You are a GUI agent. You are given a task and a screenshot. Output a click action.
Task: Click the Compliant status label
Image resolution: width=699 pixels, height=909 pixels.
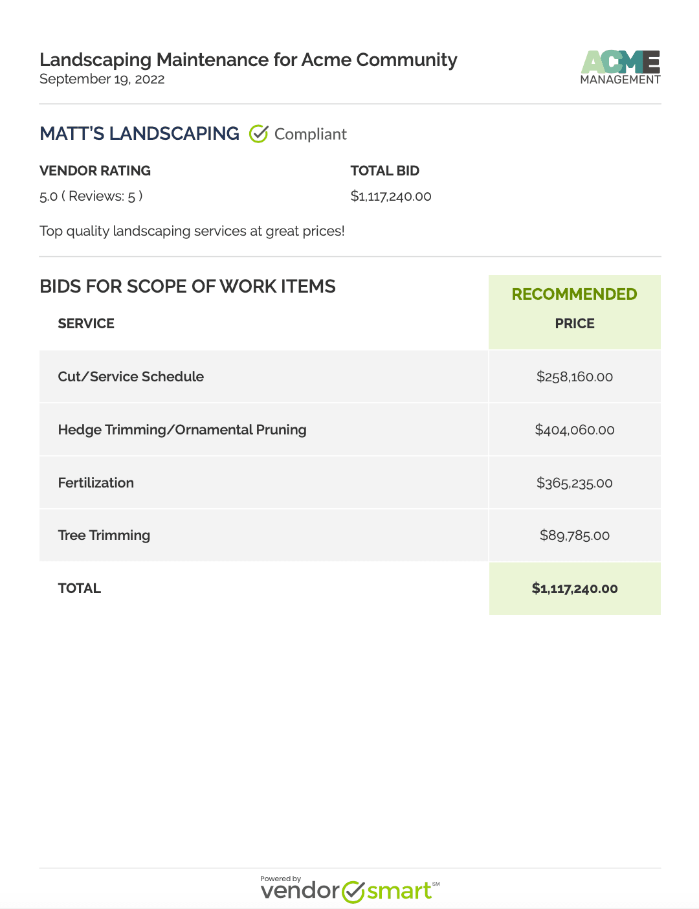click(x=311, y=134)
